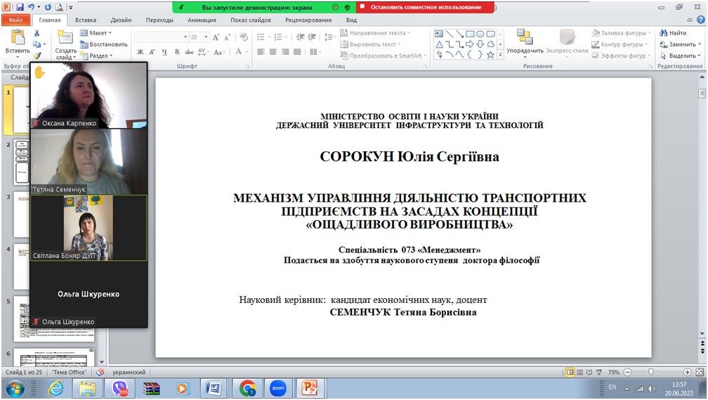Click the украинский language indicator in status bar
Image resolution: width=708 pixels, height=400 pixels.
(129, 372)
